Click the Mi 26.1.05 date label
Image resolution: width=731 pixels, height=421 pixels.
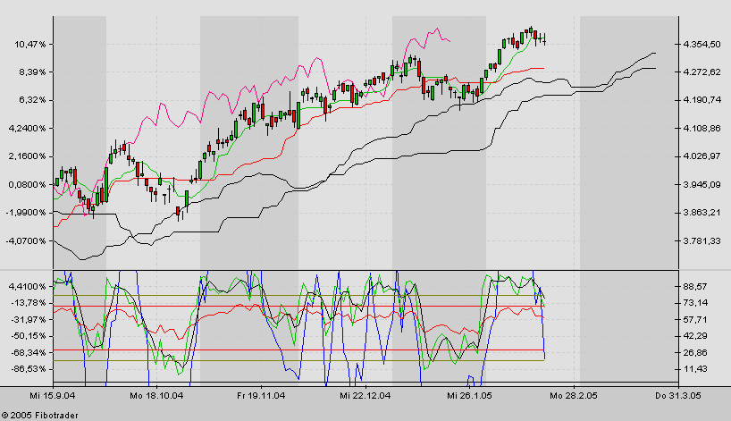(x=469, y=396)
